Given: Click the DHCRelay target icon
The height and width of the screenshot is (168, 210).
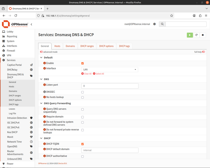Looking at the screenshot, I should point(31,70).
